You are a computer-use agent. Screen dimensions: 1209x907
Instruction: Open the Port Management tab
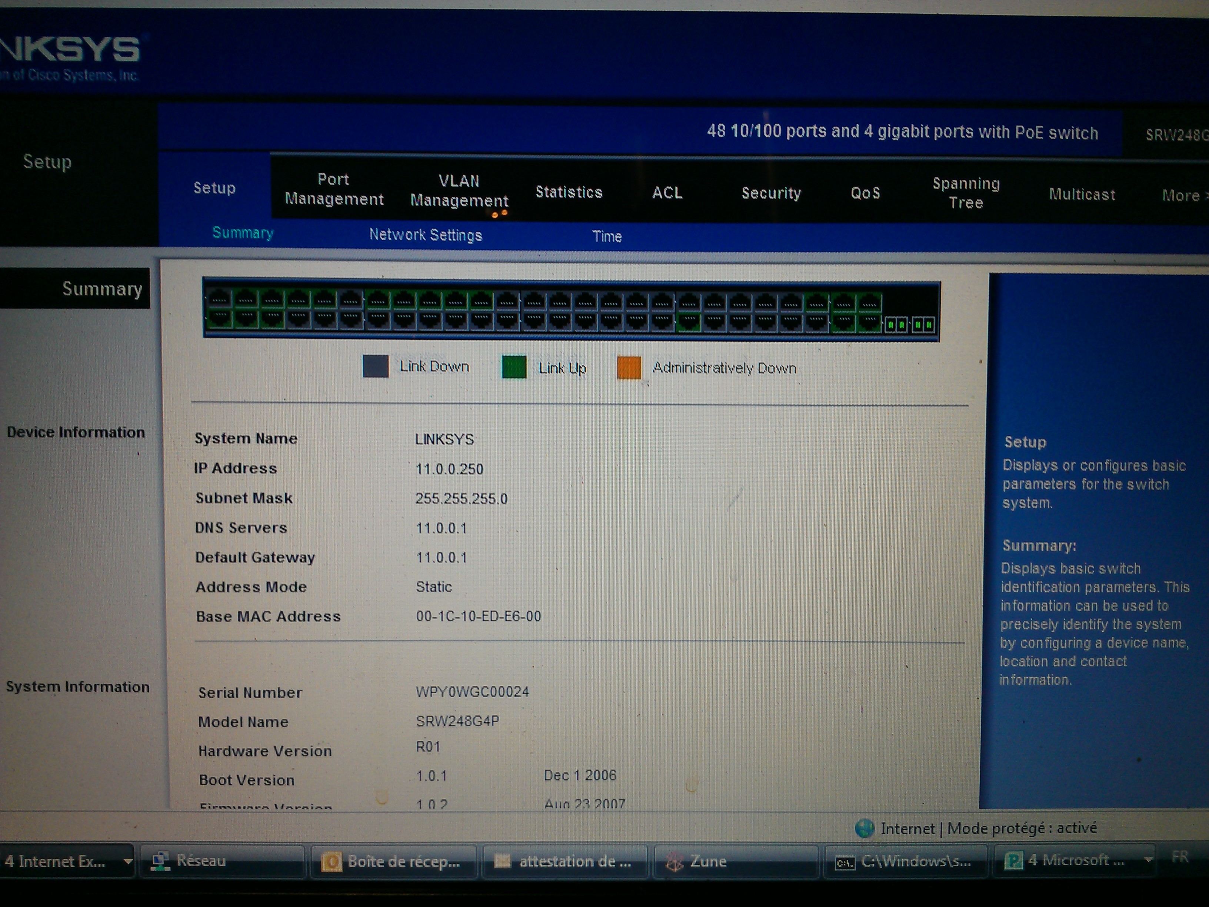(x=334, y=189)
